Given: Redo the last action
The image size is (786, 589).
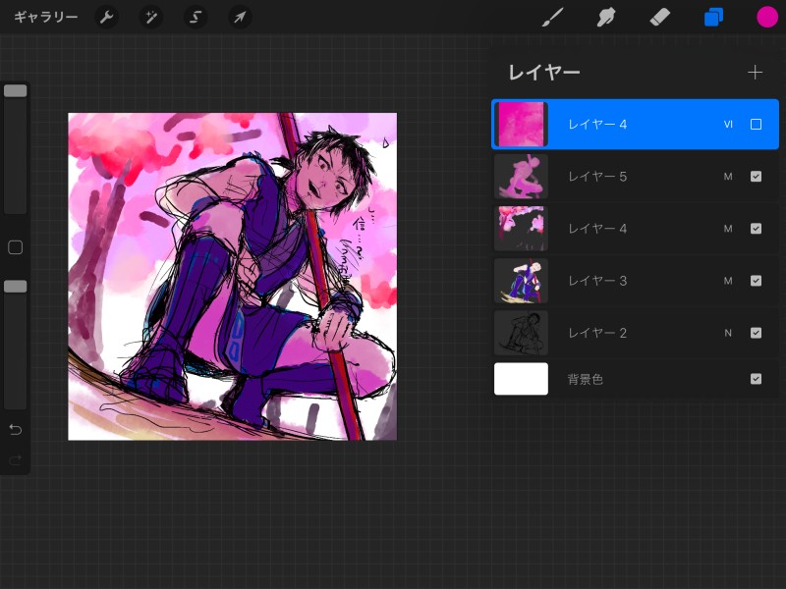Looking at the screenshot, I should [x=15, y=459].
